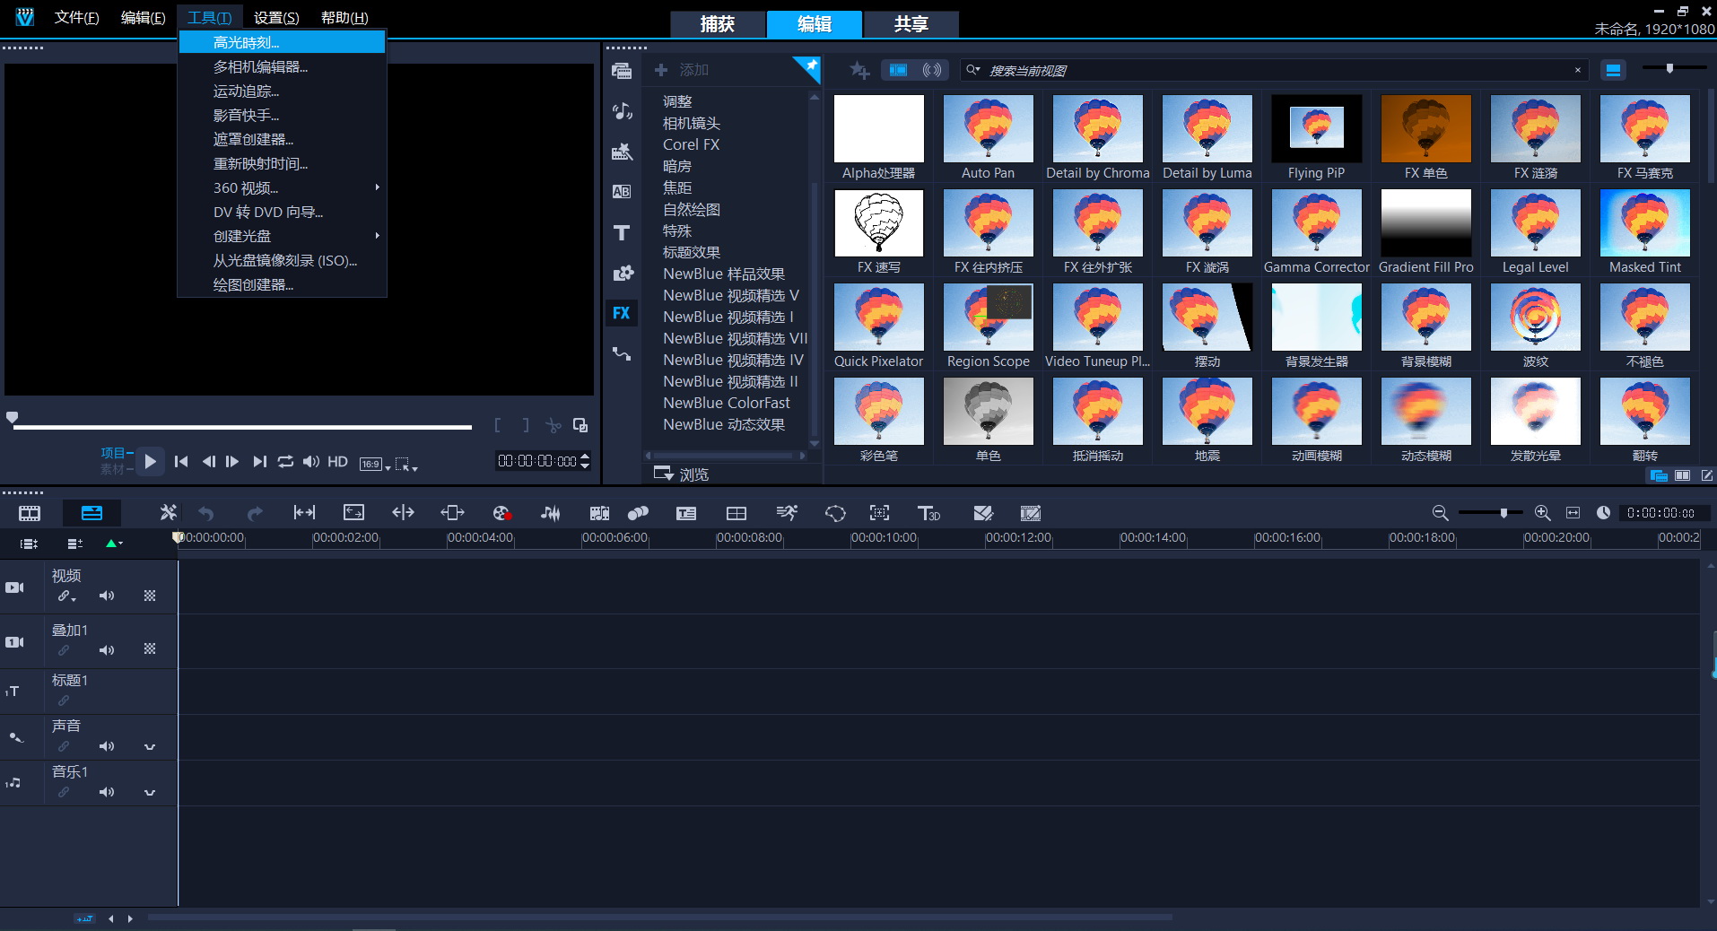
Task: Jump to the start of project
Action: pos(181,461)
